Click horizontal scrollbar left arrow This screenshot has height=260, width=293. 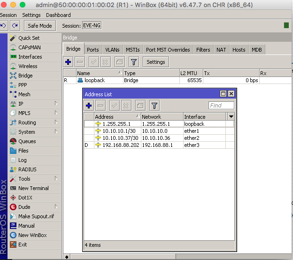point(67,257)
